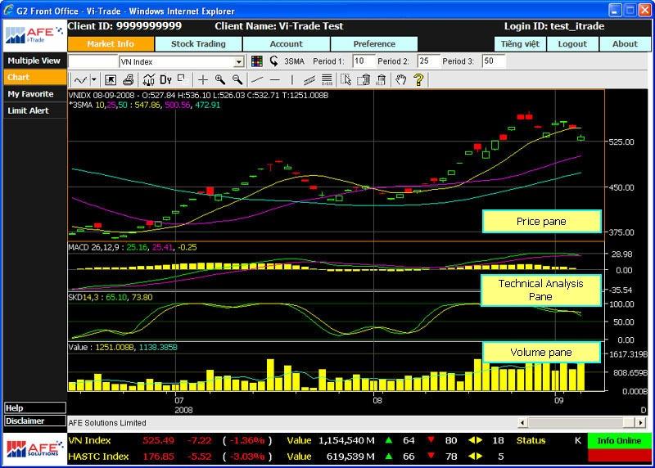This screenshot has width=655, height=468.
Task: Click the small window pane icon beside Dy
Action: [182, 79]
